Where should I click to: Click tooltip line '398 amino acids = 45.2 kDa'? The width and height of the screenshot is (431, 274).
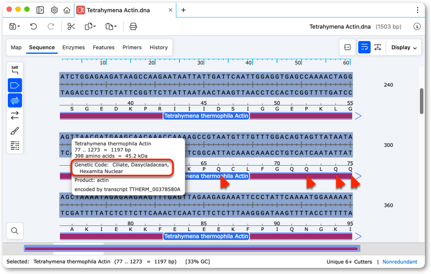111,156
